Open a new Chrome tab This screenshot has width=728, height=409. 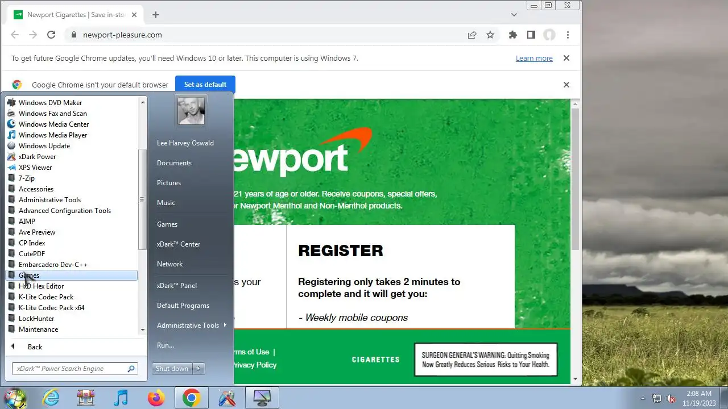coord(156,15)
